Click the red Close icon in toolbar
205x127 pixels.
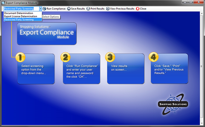(138, 9)
